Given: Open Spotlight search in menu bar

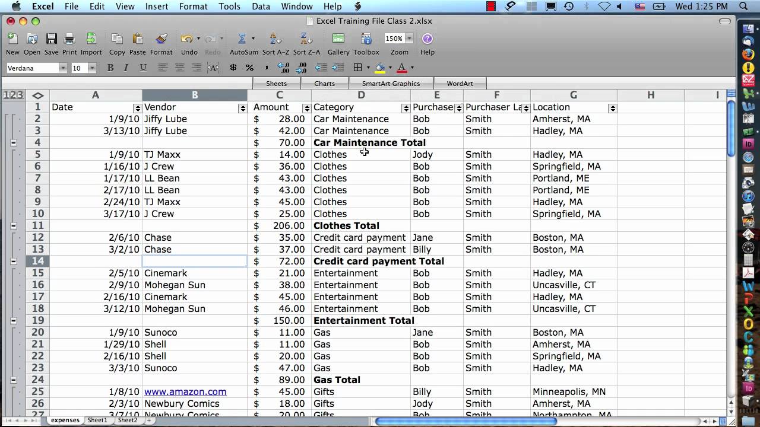Looking at the screenshot, I should (744, 7).
